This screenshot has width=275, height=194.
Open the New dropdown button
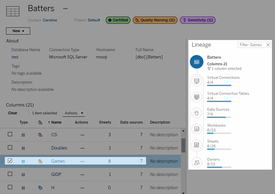[x=18, y=31]
